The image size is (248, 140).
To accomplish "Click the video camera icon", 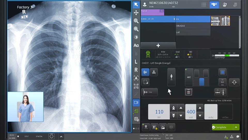I will [x=136, y=102].
